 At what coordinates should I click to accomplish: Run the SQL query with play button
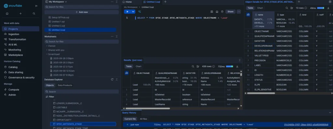pos(127,12)
